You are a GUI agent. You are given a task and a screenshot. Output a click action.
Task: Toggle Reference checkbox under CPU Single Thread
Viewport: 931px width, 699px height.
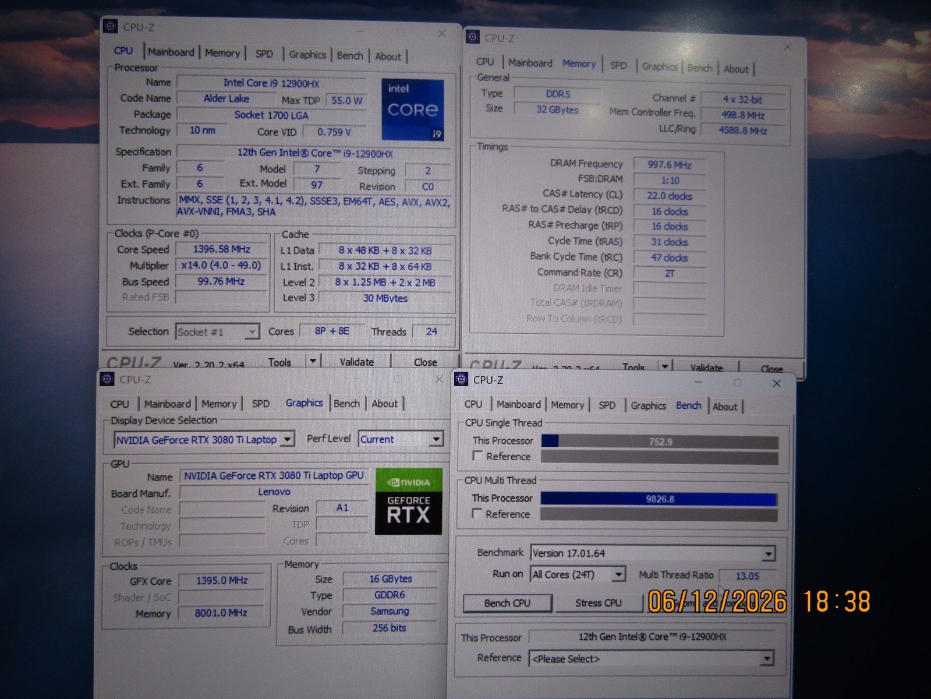click(477, 456)
